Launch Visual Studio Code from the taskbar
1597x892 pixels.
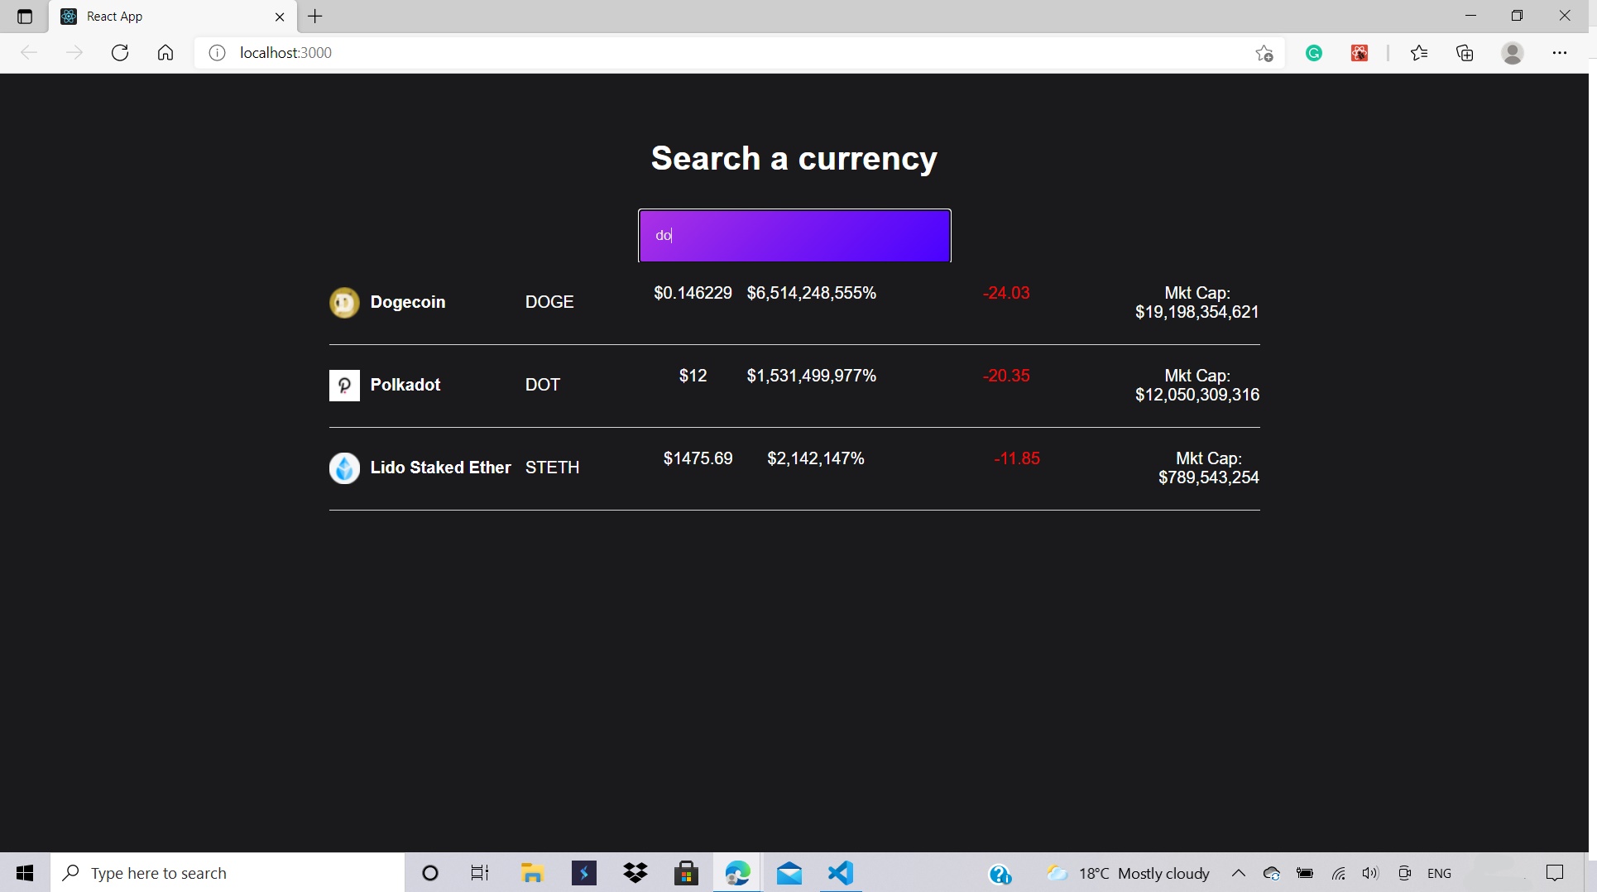coord(839,872)
